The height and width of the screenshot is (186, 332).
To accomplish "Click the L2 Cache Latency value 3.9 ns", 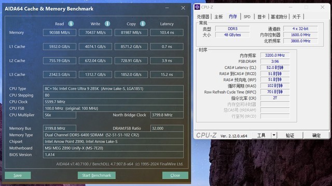I will pyautogui.click(x=167, y=60).
